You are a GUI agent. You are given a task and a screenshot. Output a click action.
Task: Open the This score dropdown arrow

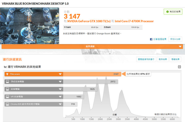click(x=60, y=74)
